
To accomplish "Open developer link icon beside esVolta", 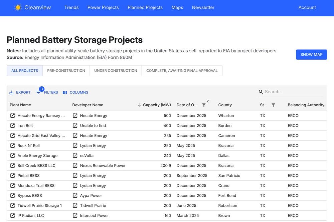I will pos(75,155).
